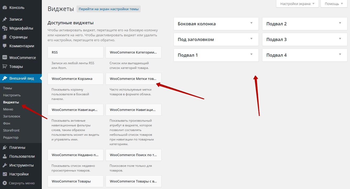Click the Внешний вид paintbrush icon
Viewport: 350px width, 189px height.
click(5, 78)
